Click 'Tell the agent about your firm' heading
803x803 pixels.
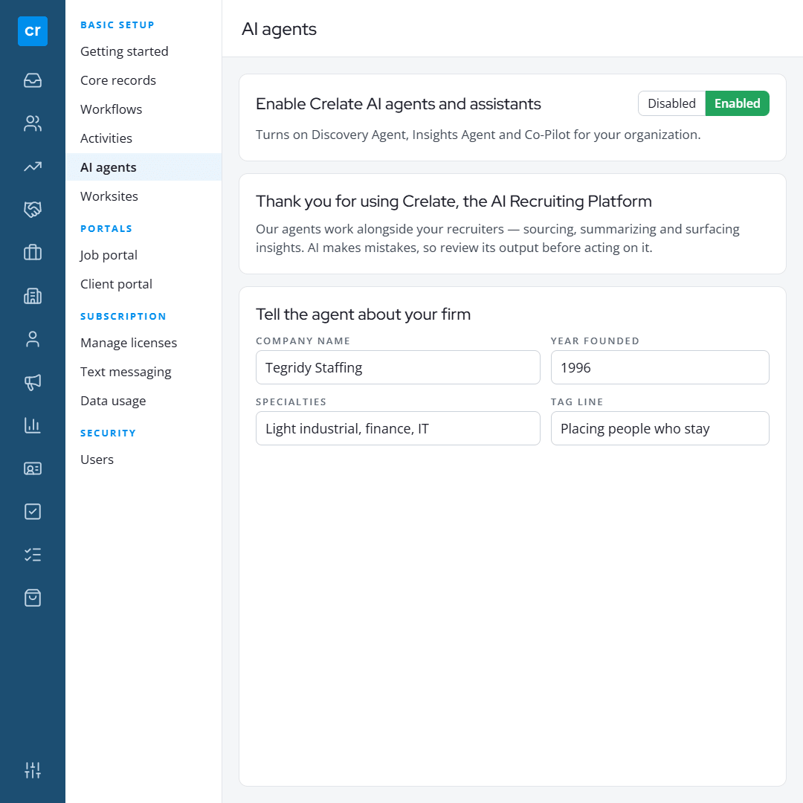coord(363,314)
